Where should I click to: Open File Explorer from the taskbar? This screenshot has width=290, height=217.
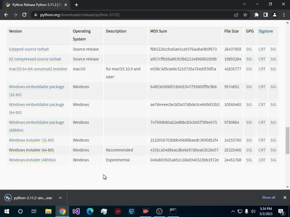click(48, 211)
